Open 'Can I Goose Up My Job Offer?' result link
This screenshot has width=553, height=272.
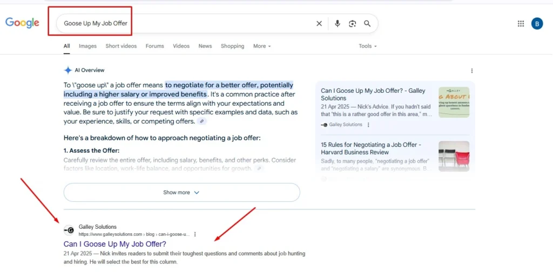point(115,244)
